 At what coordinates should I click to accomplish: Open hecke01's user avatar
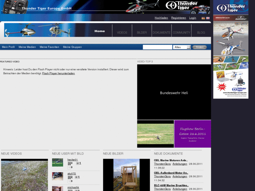click(58, 162)
